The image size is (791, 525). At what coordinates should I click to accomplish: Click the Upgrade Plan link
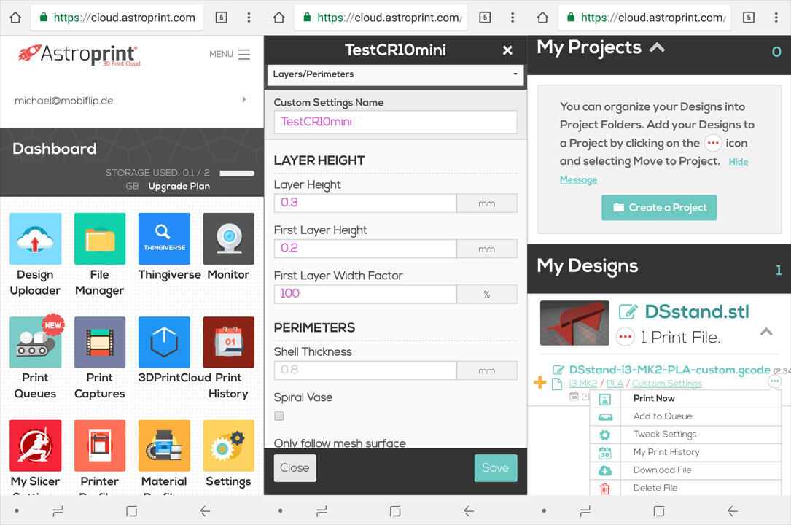pos(179,187)
